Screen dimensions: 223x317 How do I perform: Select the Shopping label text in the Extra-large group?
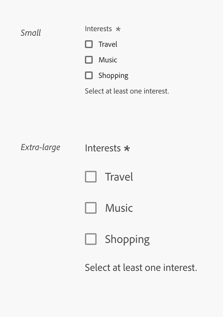tap(127, 239)
